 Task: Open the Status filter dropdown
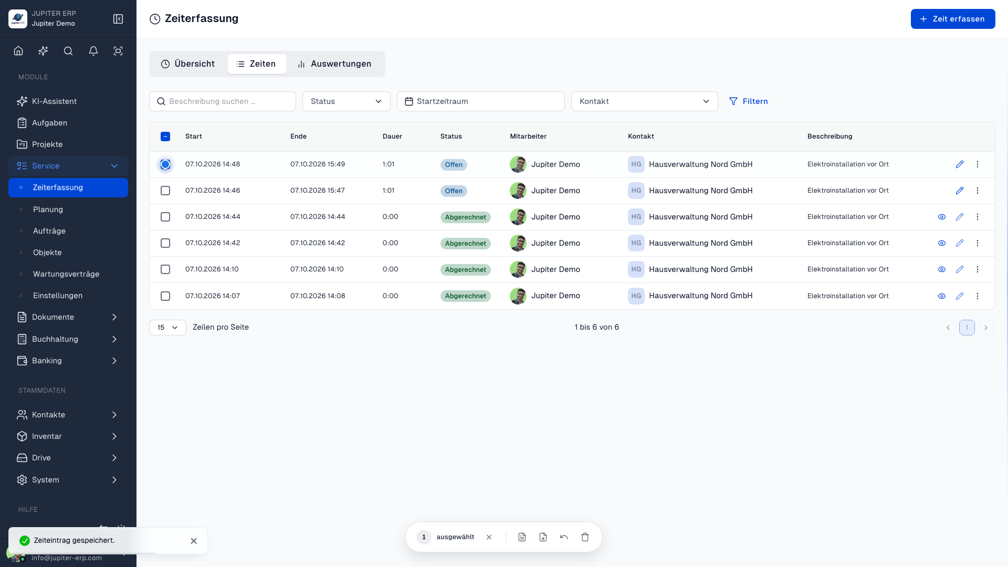coord(346,101)
